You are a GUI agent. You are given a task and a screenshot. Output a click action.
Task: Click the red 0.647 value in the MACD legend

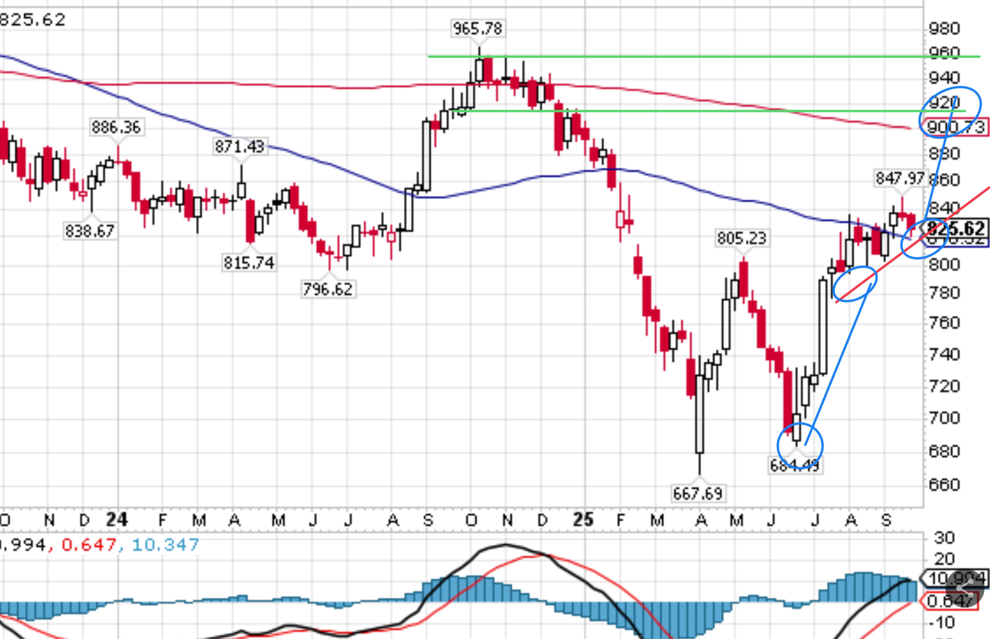[x=88, y=545]
